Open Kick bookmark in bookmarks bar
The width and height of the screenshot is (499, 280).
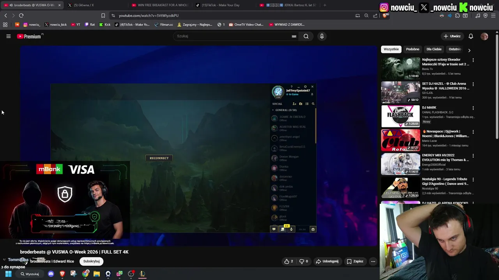[104, 24]
